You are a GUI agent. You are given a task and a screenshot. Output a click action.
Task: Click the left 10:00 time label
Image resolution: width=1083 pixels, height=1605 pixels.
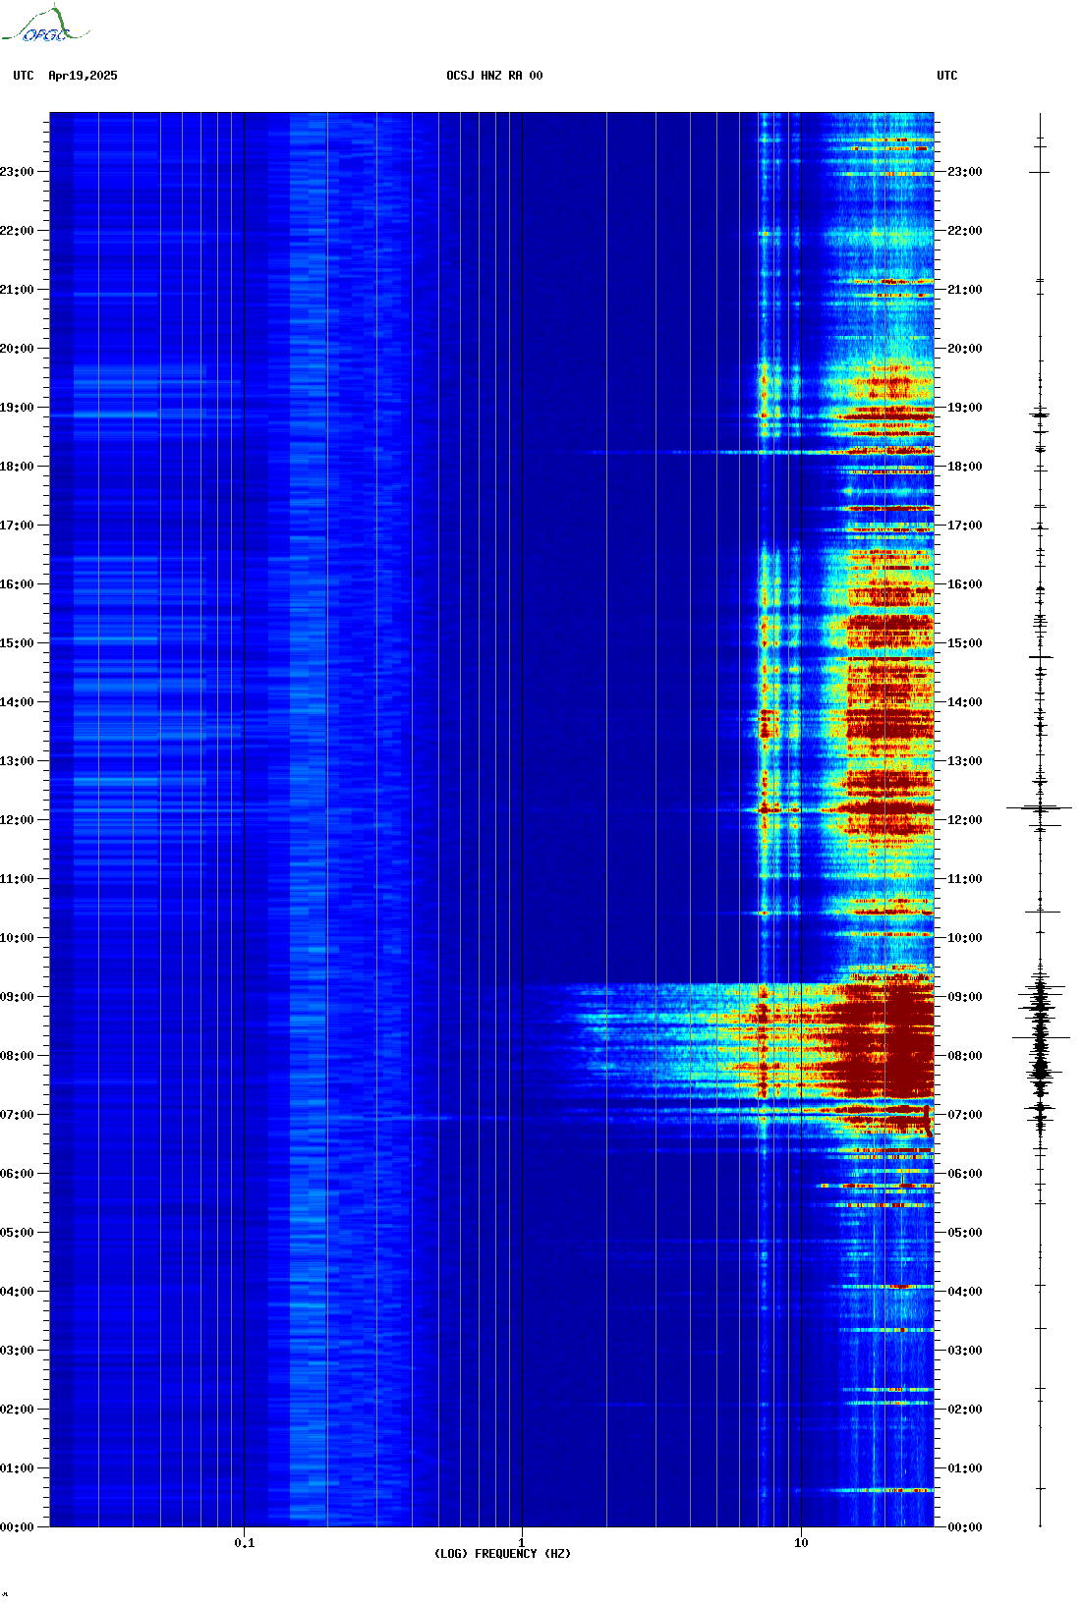pos(17,938)
